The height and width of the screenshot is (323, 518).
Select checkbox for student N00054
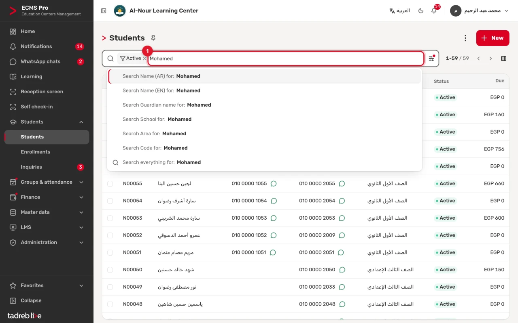(x=110, y=201)
